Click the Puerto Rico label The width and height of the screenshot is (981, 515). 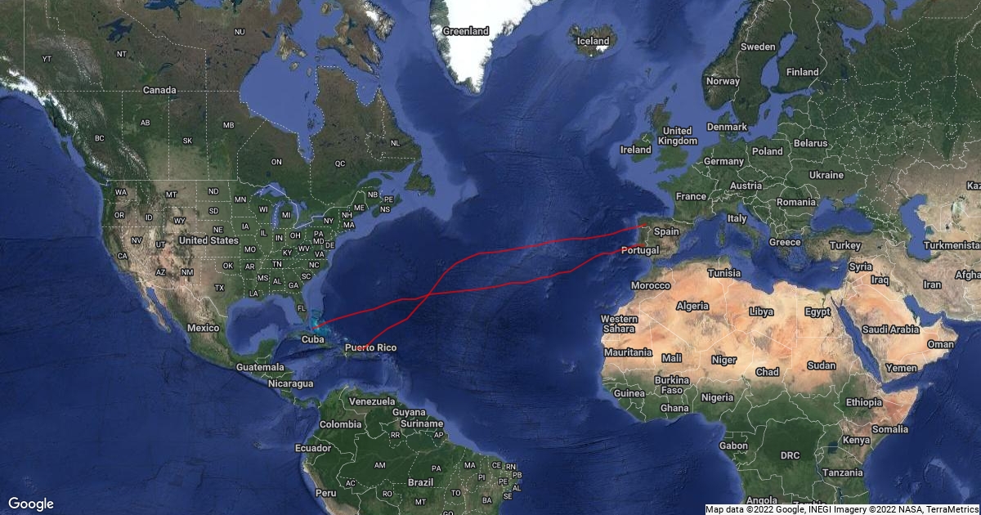click(370, 348)
